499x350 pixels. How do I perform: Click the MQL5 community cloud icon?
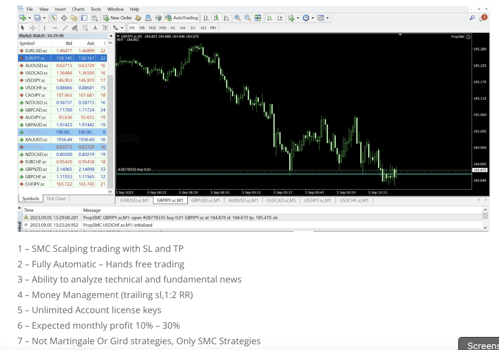pos(148,18)
